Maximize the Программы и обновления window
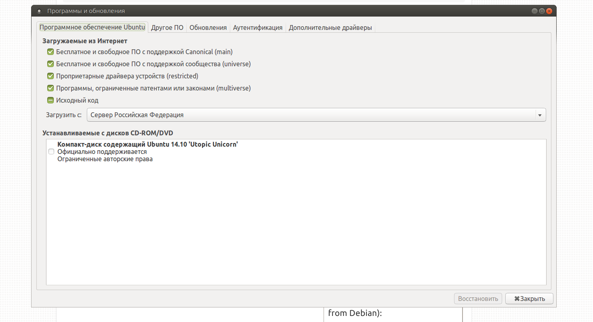 click(542, 11)
